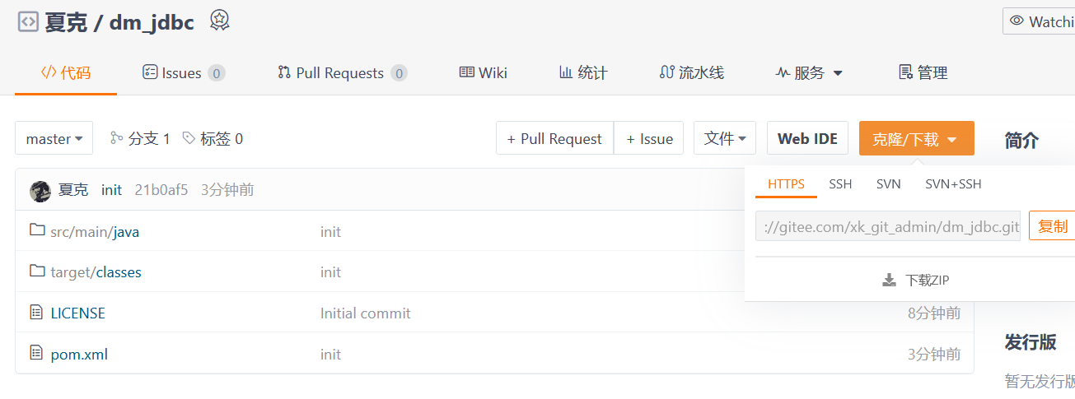Click the branch icon next to 分支 1
The height and width of the screenshot is (399, 1075).
click(116, 137)
